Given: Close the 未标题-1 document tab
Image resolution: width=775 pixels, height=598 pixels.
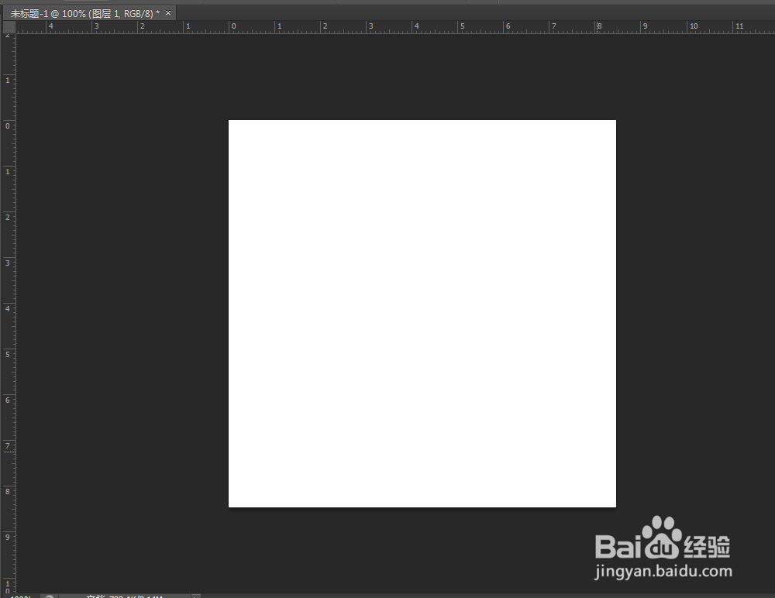Looking at the screenshot, I should [x=167, y=13].
